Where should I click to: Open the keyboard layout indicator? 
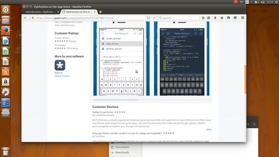pyautogui.click(x=247, y=2)
